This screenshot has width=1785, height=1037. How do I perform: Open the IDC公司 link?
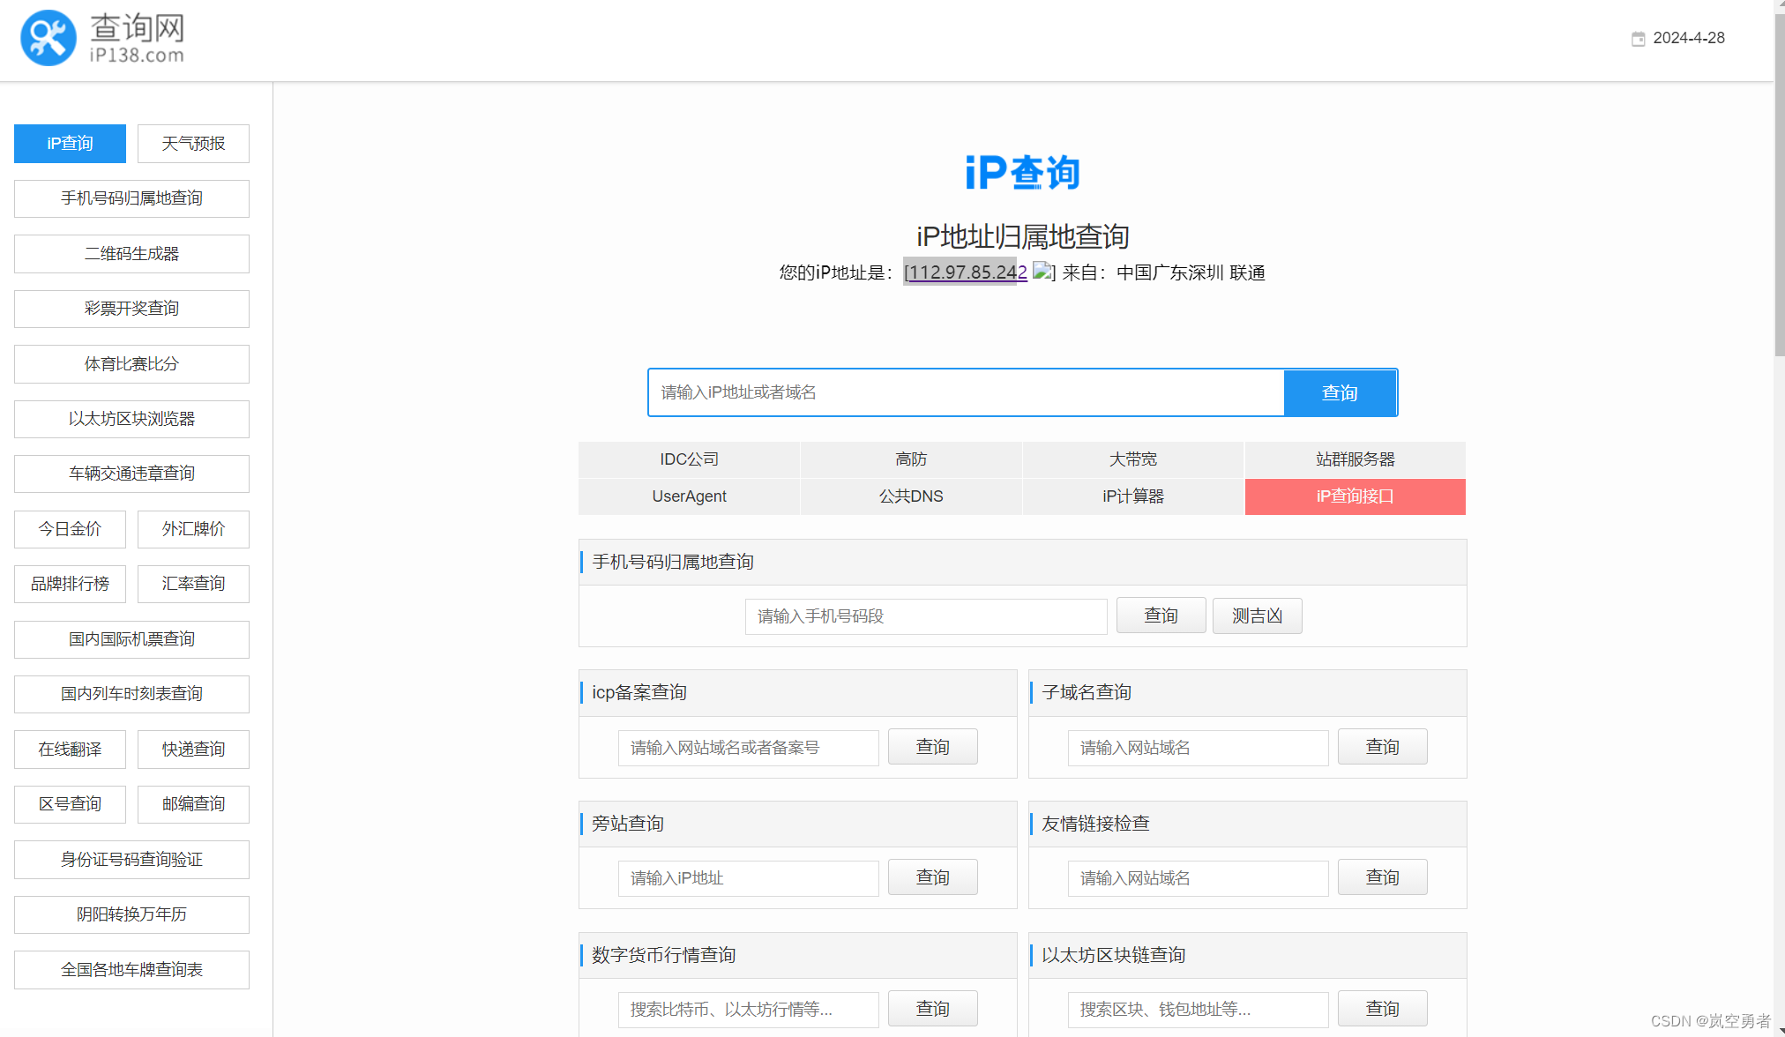[x=689, y=459]
